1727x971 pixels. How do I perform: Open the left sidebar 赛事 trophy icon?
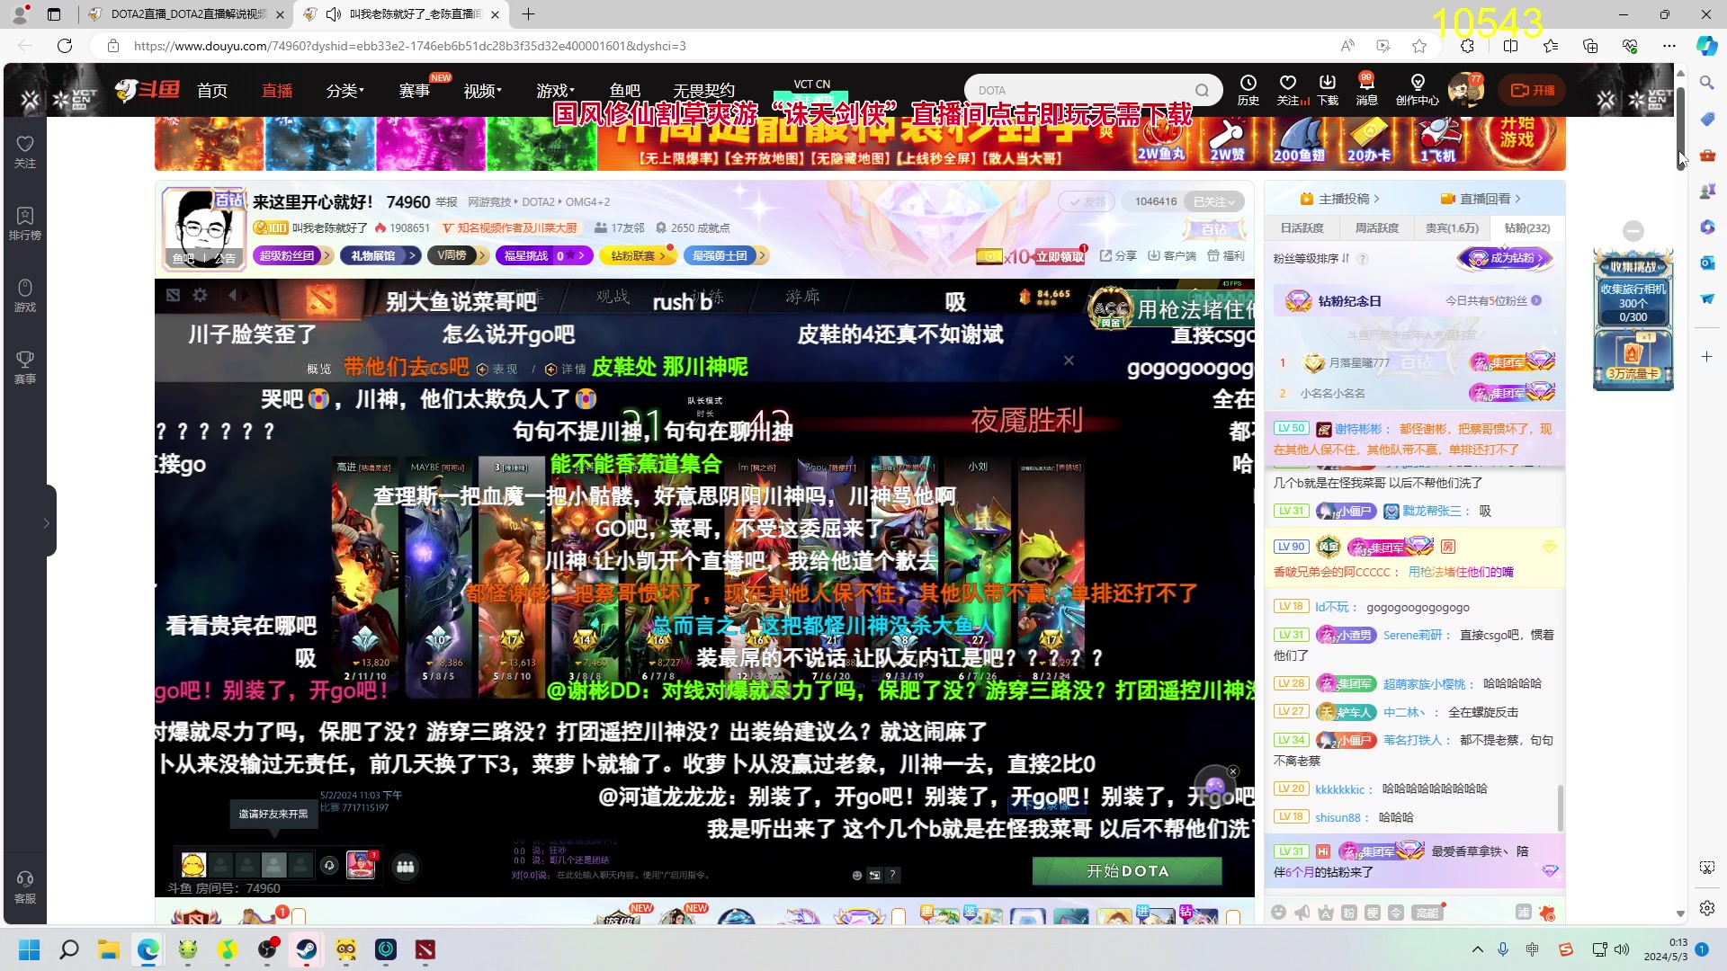coord(25,360)
